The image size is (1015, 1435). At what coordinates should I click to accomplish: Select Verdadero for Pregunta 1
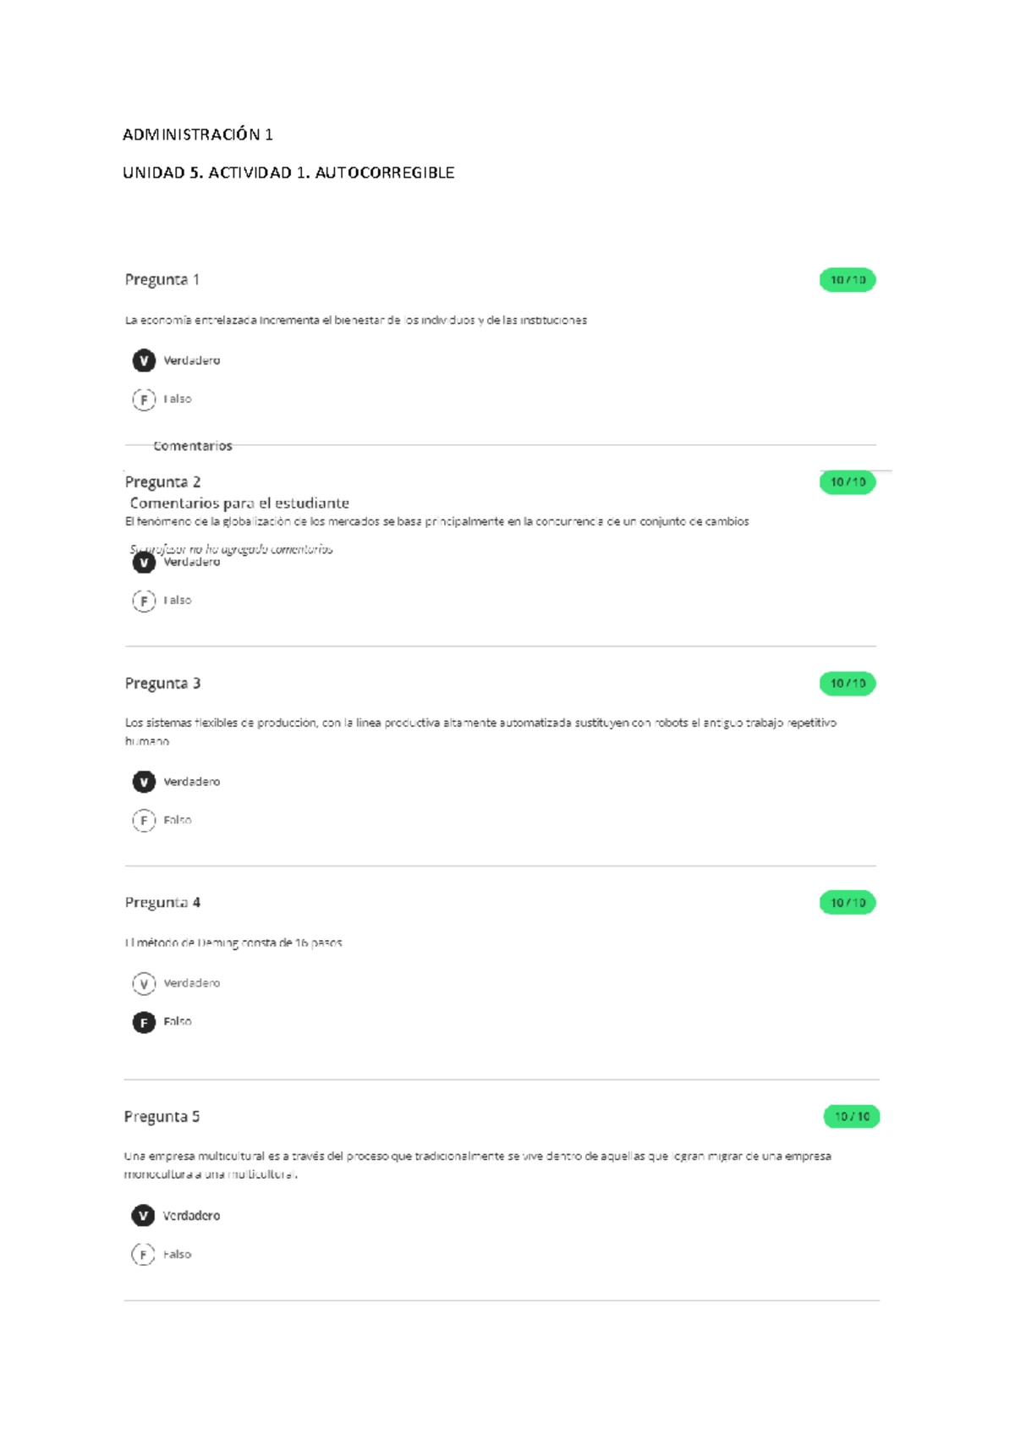coord(144,360)
